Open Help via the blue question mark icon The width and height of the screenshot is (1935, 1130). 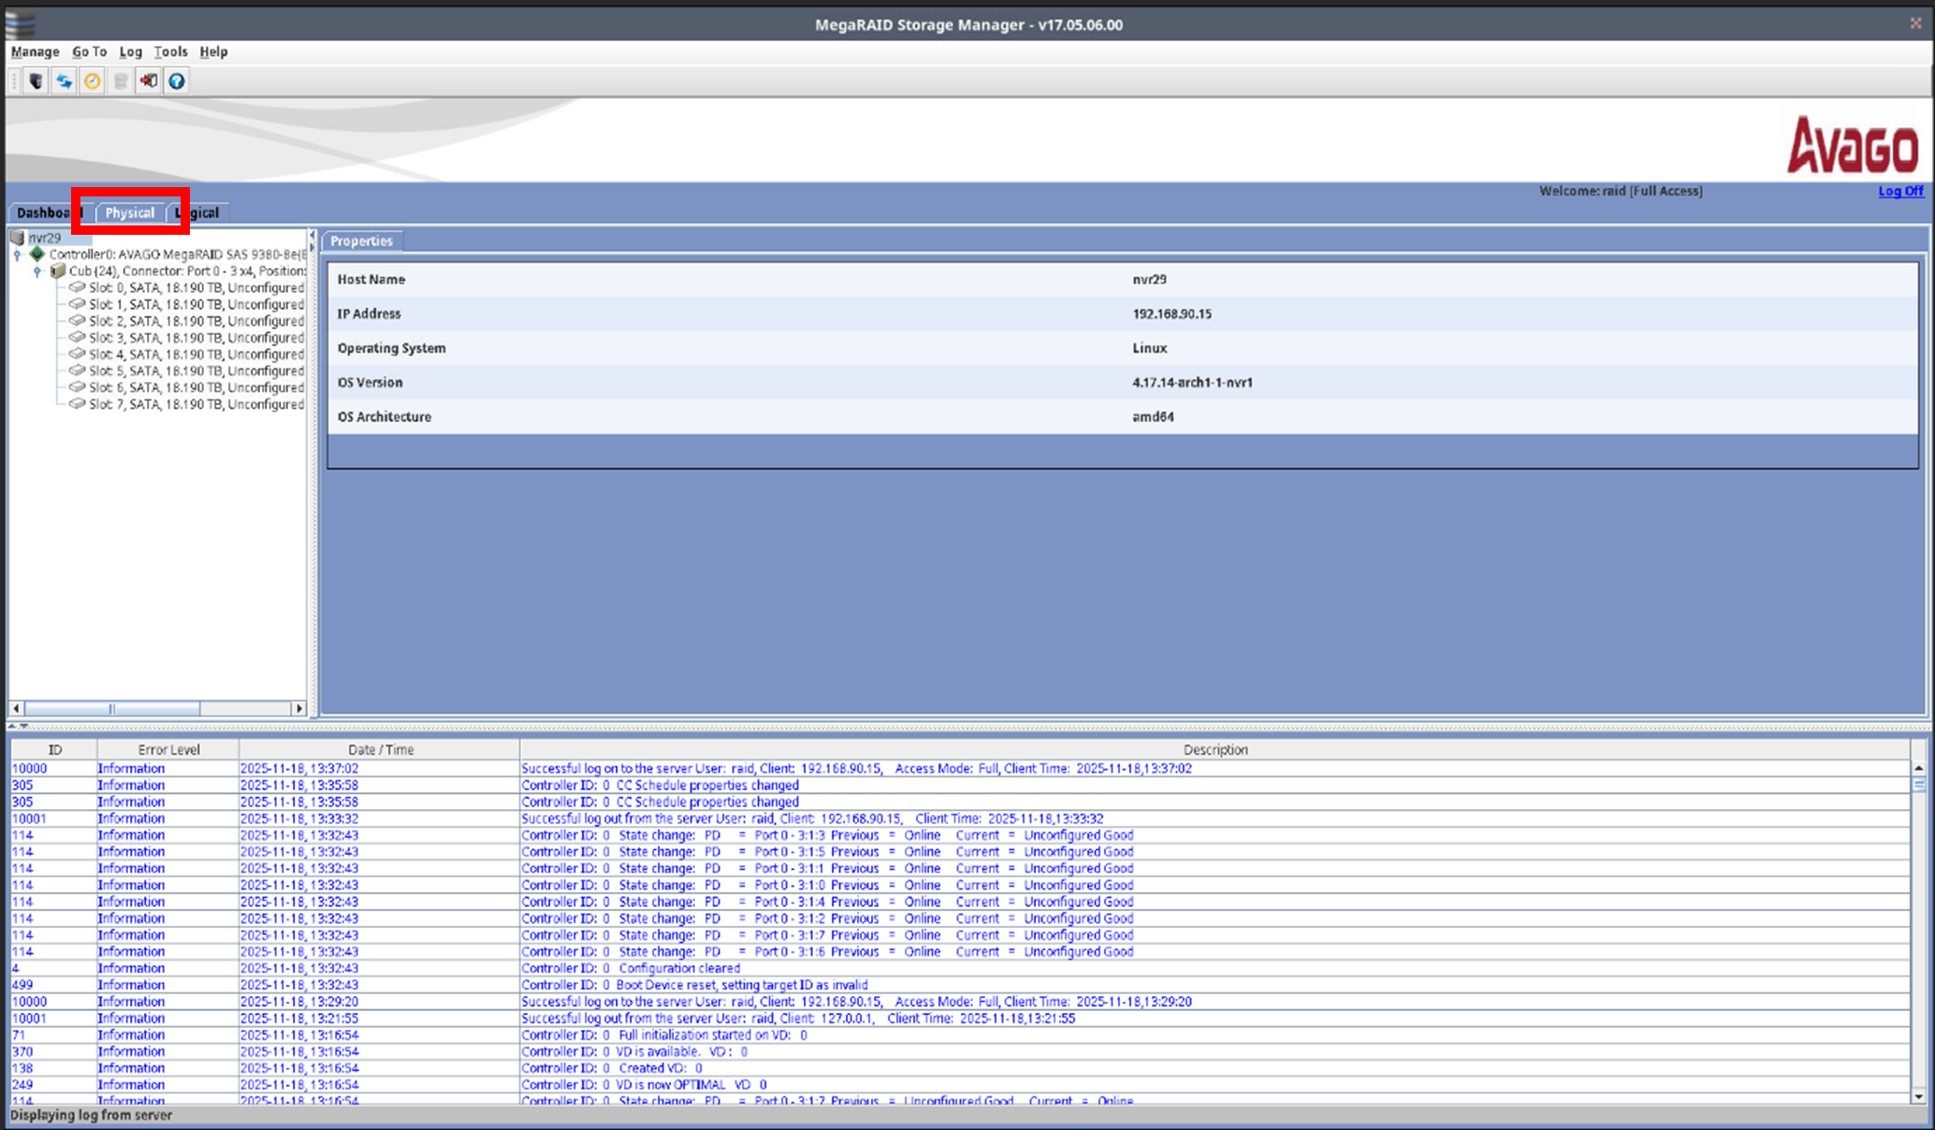click(x=176, y=81)
